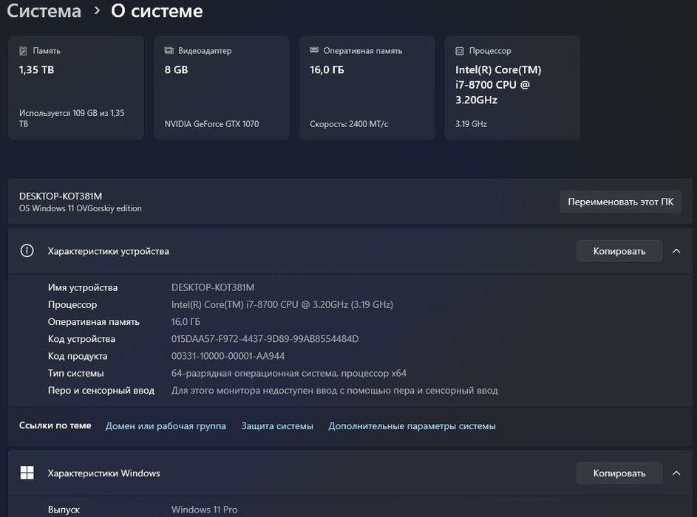Screen dimensions: 697x517
Task: Select the Windows 11 Pro edition value
Action: click(205, 510)
